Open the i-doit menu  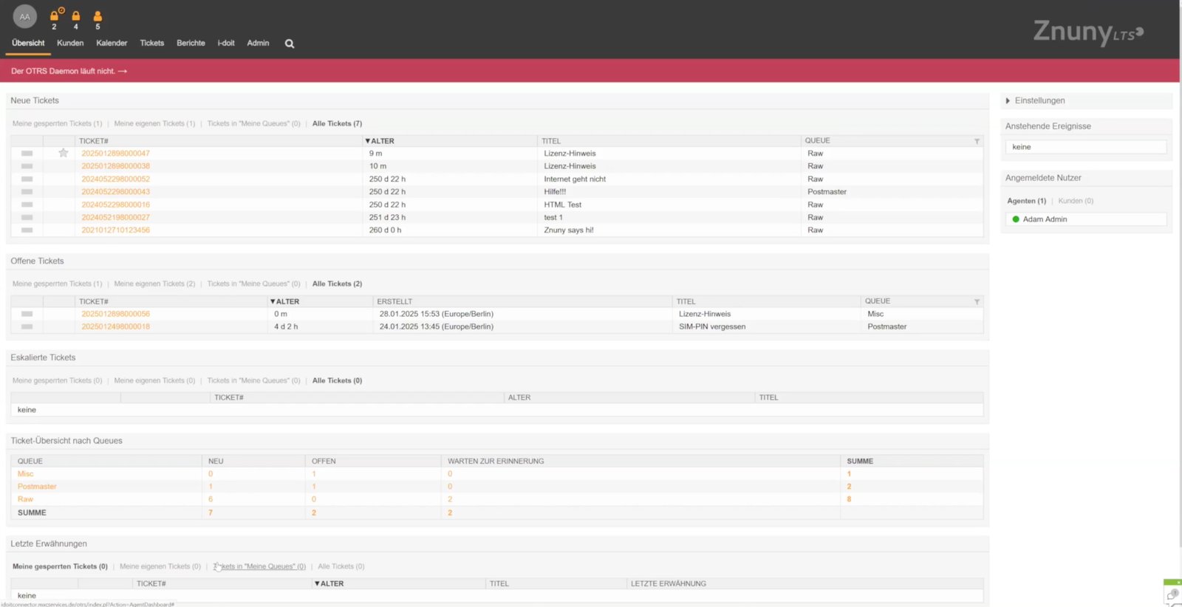point(226,43)
